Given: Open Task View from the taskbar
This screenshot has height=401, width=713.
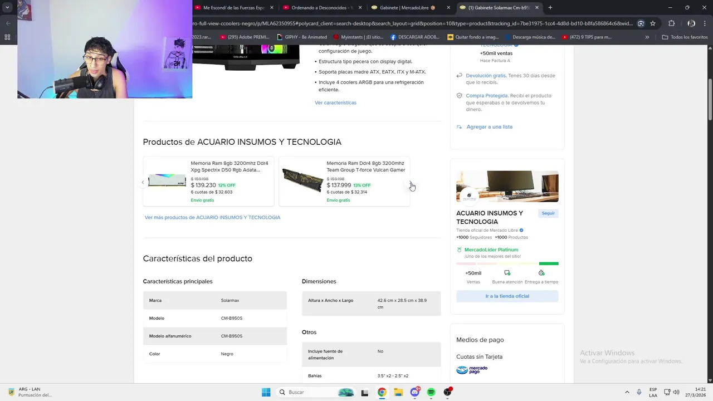Looking at the screenshot, I should point(365,392).
